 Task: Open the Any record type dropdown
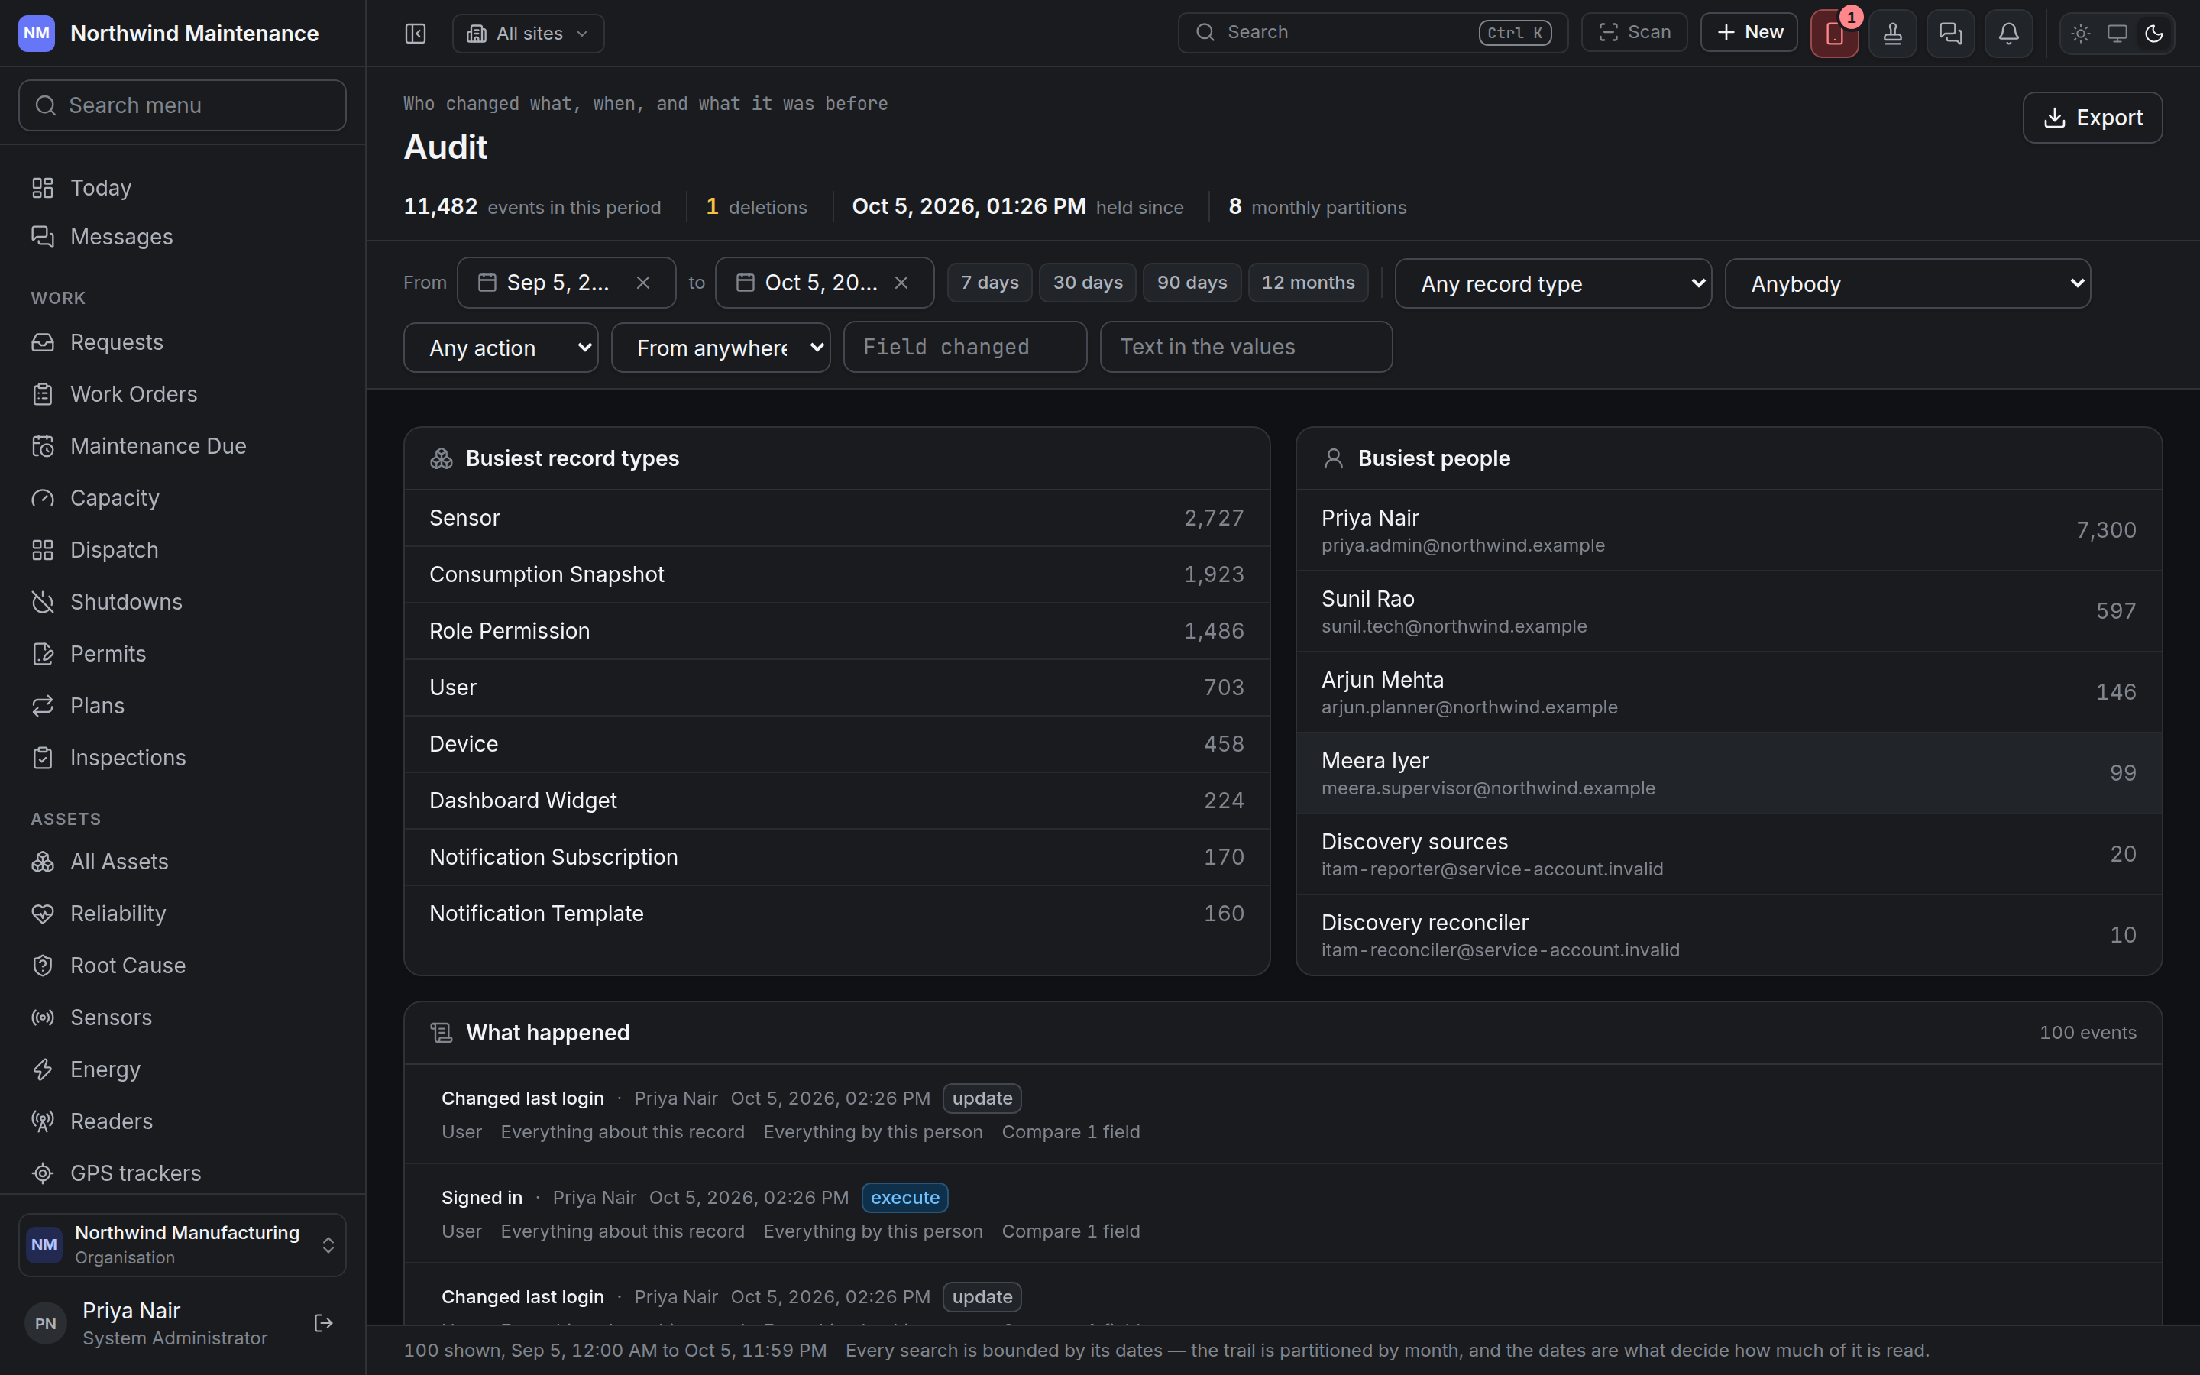[1553, 283]
